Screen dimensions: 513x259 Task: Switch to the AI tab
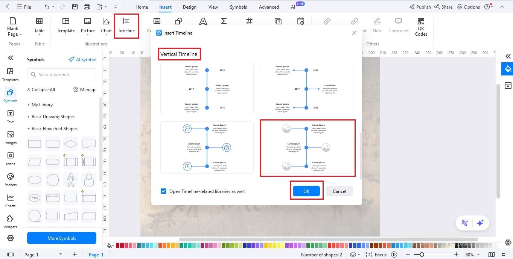(x=293, y=7)
